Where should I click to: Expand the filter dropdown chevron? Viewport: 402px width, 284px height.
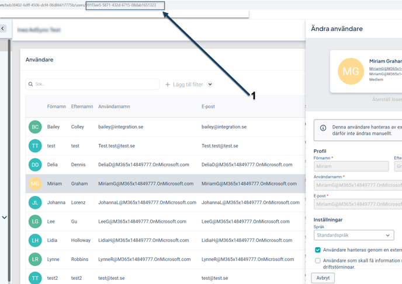point(210,85)
